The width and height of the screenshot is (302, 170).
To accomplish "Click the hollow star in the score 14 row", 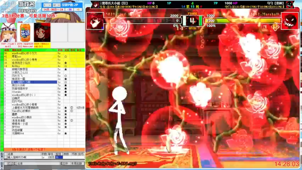I will [66, 66].
